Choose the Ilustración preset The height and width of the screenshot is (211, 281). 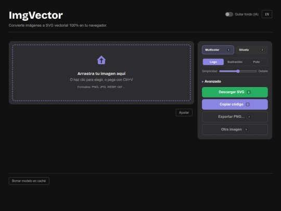235,62
